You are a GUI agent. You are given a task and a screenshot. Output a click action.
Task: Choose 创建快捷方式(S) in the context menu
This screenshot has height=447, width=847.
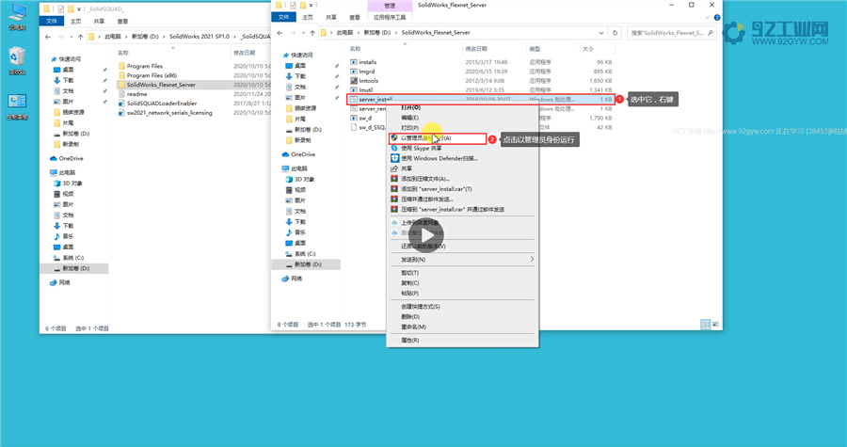point(421,307)
